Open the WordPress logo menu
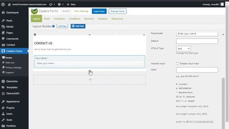 pyautogui.click(x=3, y=4)
